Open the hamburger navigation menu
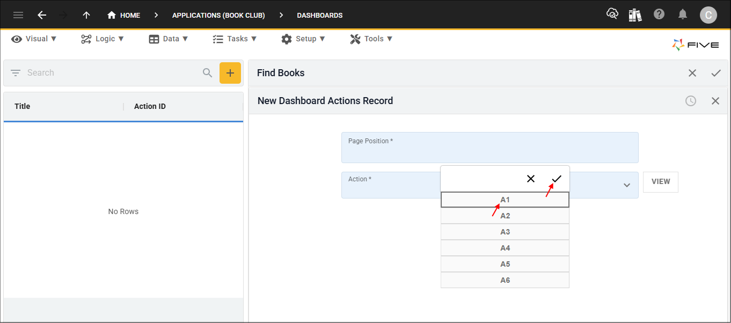The height and width of the screenshot is (323, 731). [18, 15]
